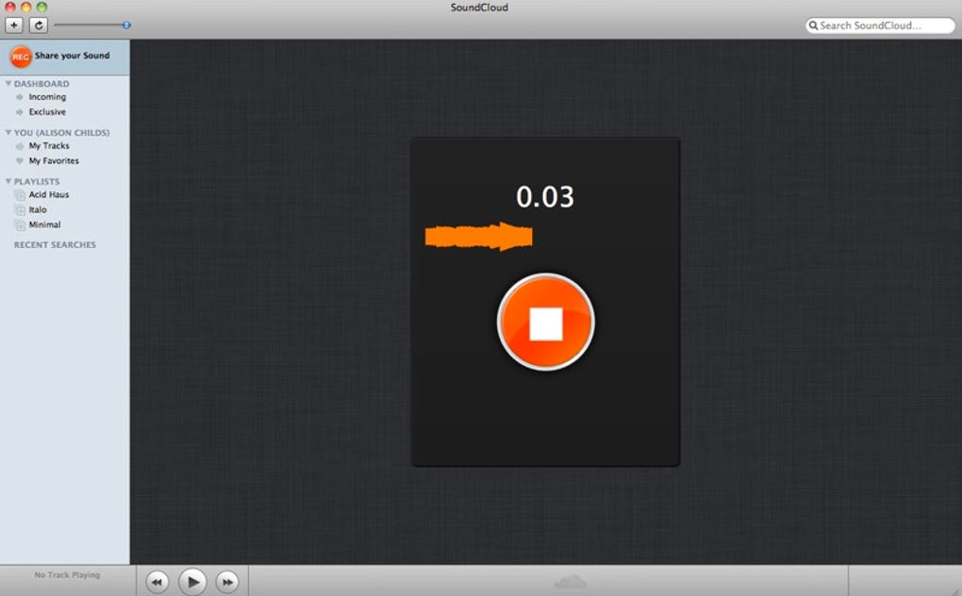This screenshot has height=596, width=962.
Task: Collapse the YOU (ALISON CHILDS) section
Action: 8,132
